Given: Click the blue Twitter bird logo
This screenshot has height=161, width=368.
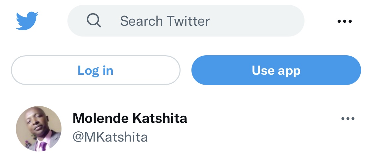Looking at the screenshot, I should click(27, 21).
